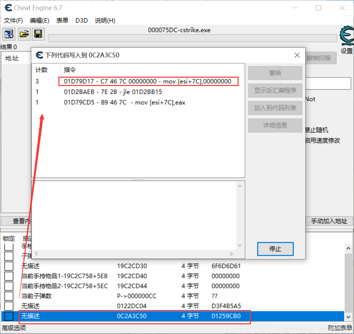Viewport: 354px width, 334px height.
Task: Select instruction mov [esi+7C],00000000
Action: 147,81
